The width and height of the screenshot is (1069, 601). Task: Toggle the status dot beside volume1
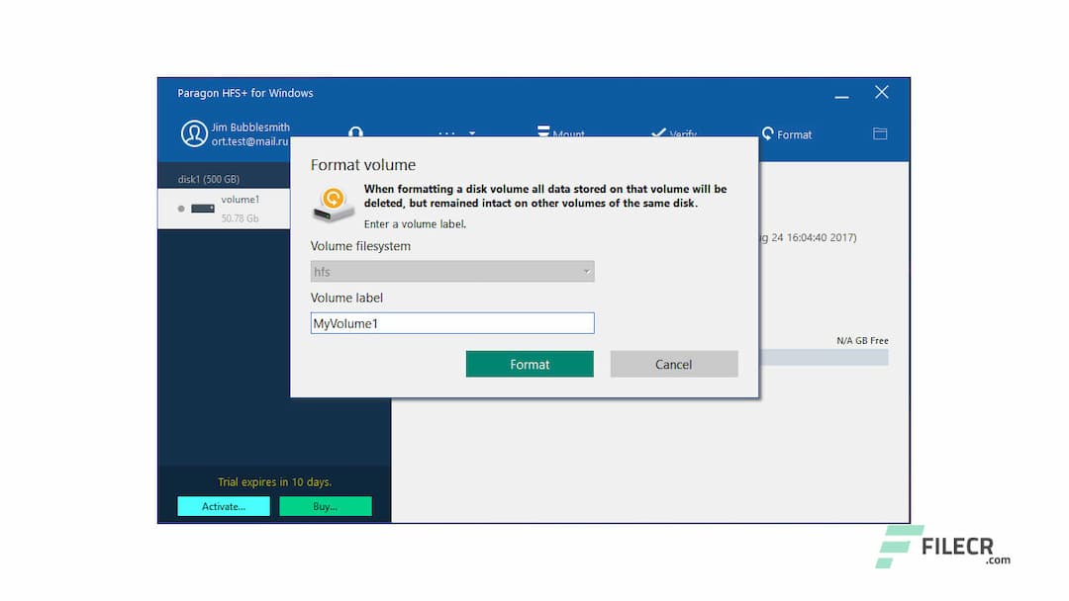pyautogui.click(x=181, y=208)
